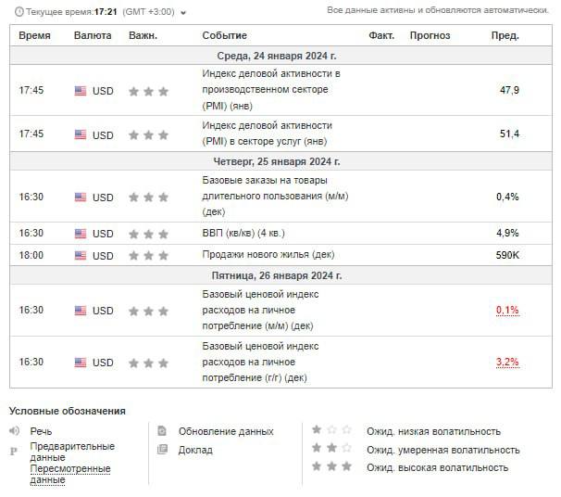
Task: Click the Обновление данных legend icon
Action: (162, 431)
